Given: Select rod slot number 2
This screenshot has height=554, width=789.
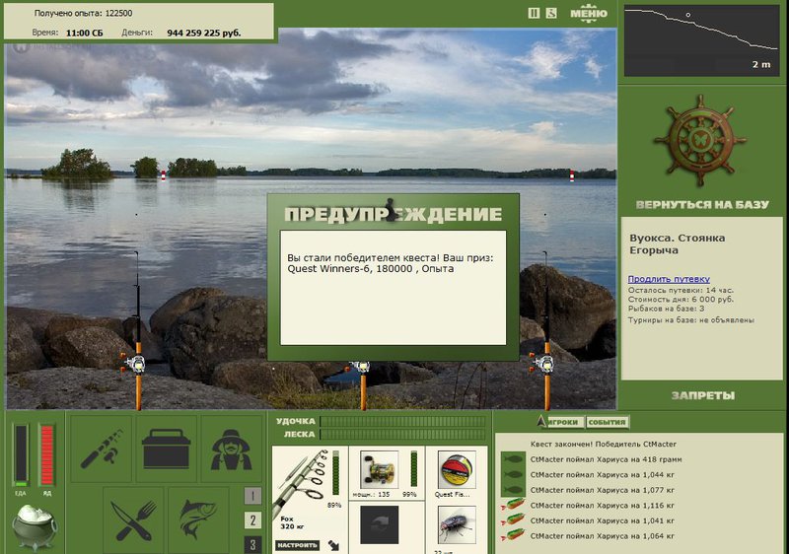Looking at the screenshot, I should pyautogui.click(x=252, y=520).
